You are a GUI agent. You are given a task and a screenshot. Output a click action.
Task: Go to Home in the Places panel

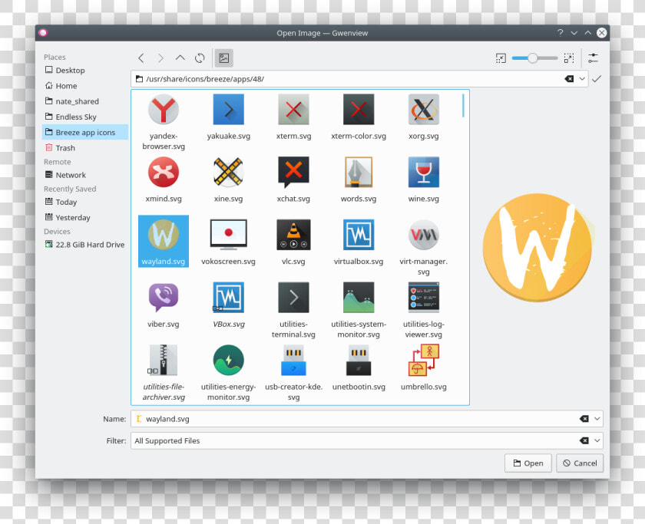85,86
